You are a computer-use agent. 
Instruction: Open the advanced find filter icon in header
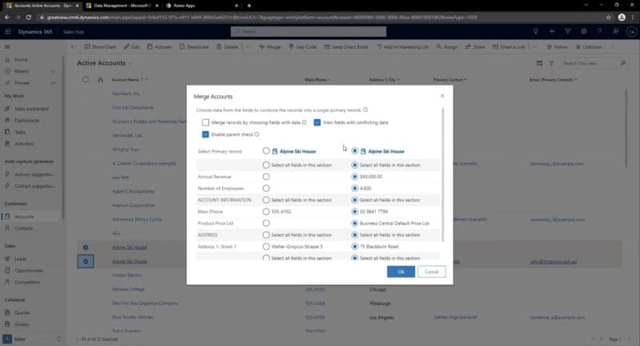568,31
